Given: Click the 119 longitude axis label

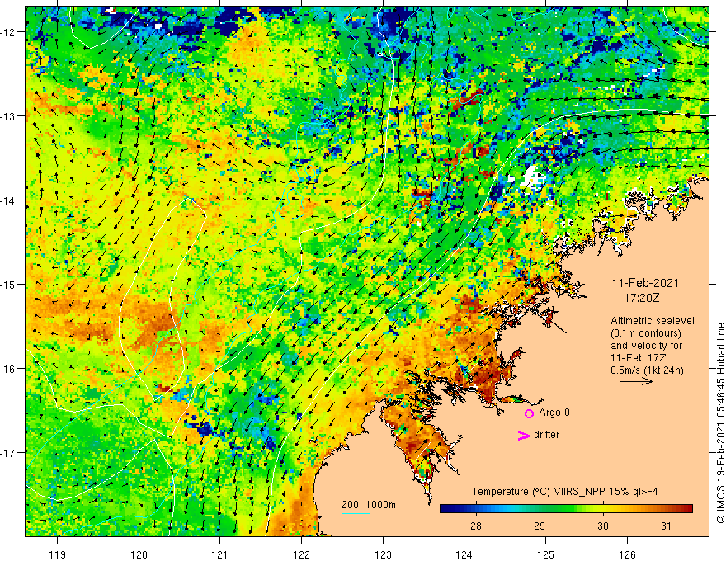Looking at the screenshot, I should pyautogui.click(x=58, y=554).
